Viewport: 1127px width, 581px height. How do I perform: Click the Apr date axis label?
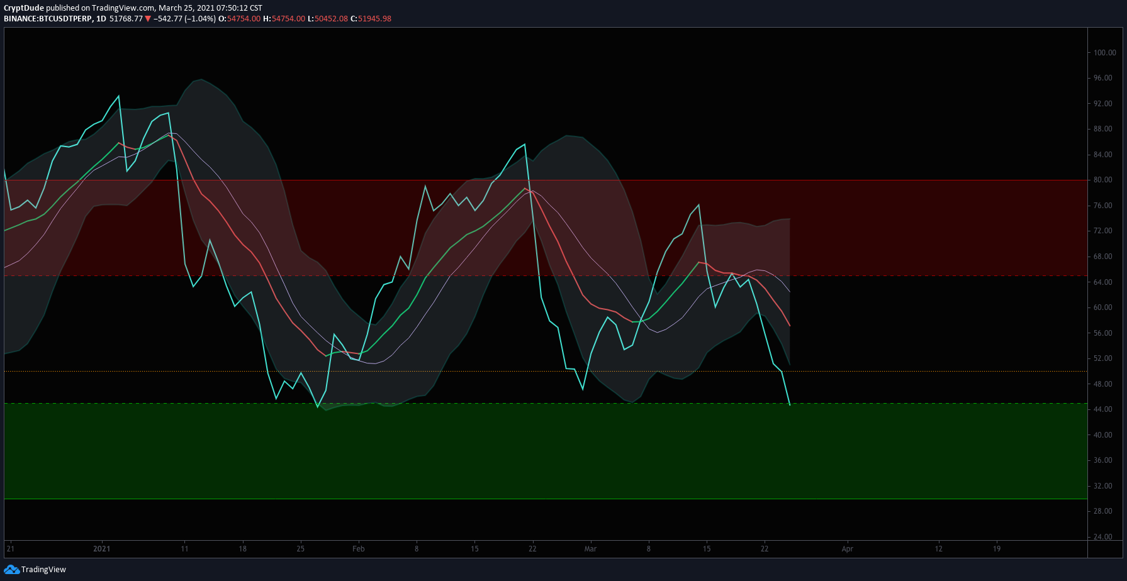coord(848,549)
